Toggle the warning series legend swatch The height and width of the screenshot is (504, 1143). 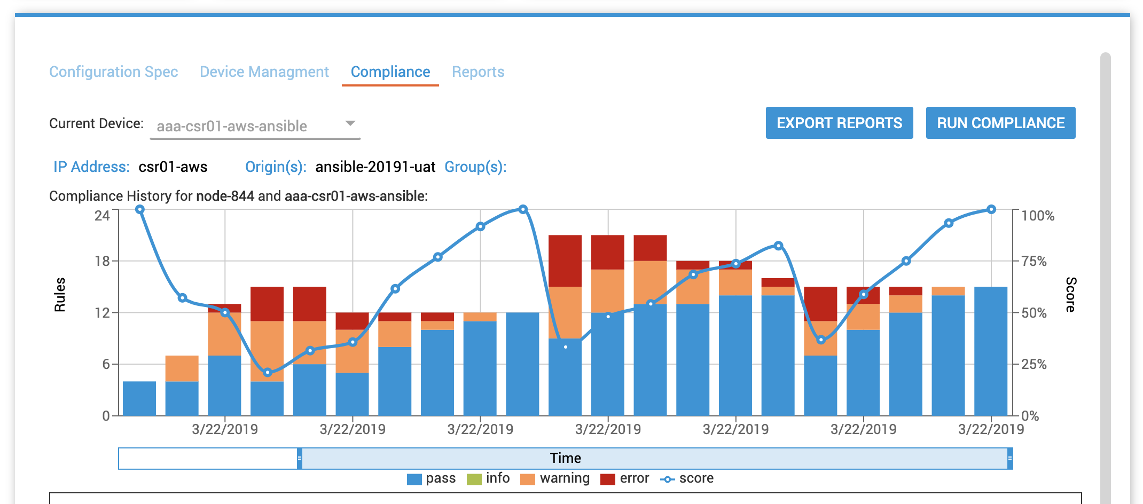(527, 479)
